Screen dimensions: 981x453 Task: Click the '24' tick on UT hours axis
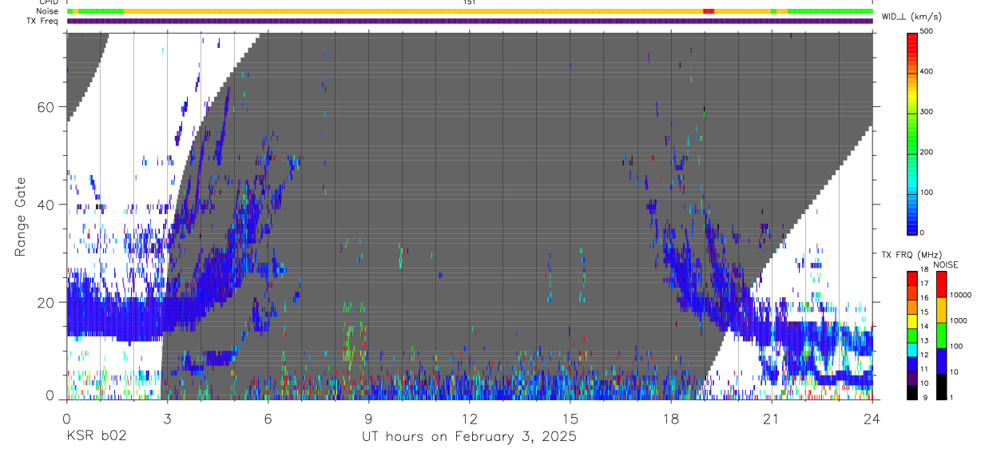(872, 418)
